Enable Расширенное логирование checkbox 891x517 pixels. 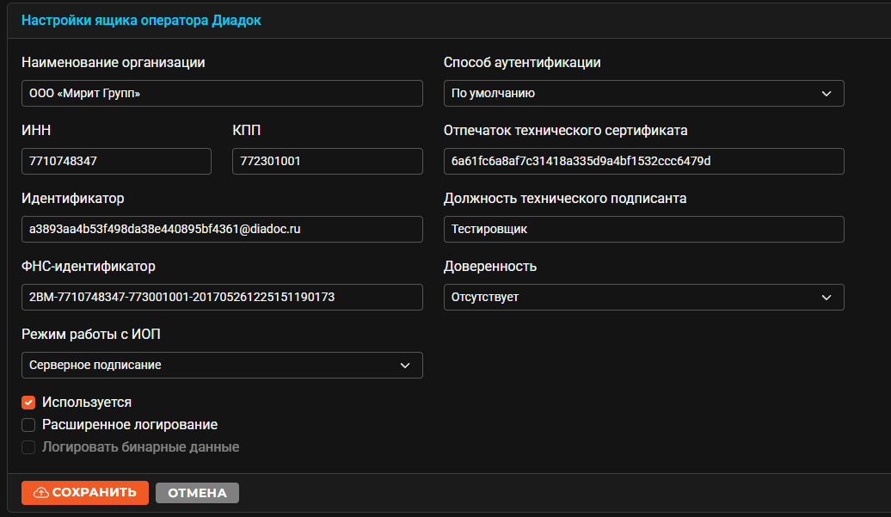point(28,425)
